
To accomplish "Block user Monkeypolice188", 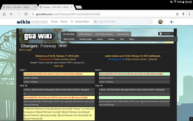I will click(x=143, y=59).
